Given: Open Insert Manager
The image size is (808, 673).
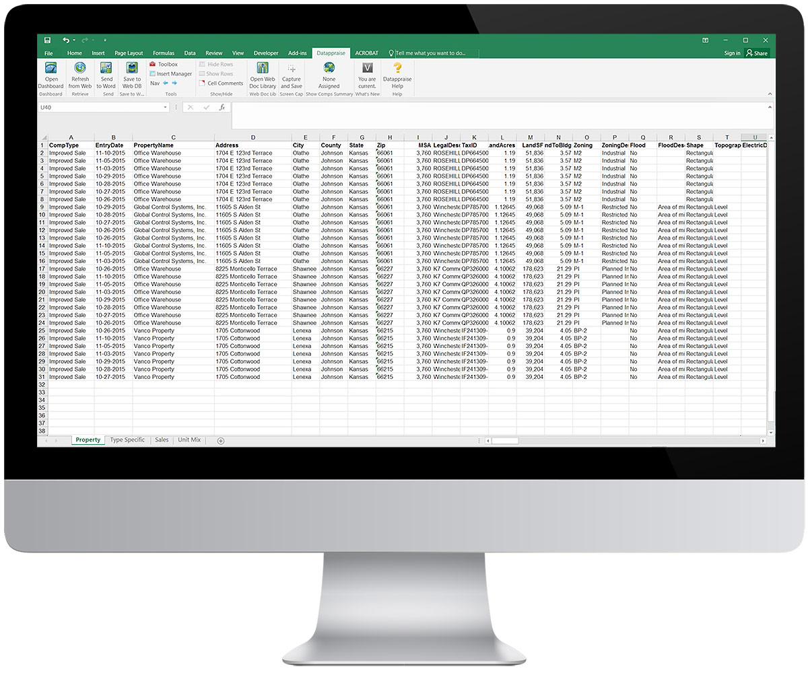Looking at the screenshot, I should coord(170,74).
